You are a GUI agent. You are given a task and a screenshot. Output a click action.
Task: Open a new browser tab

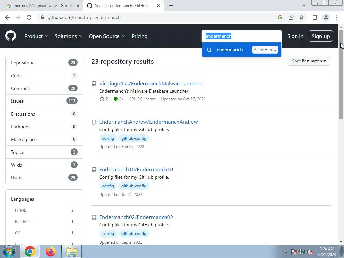171,6
